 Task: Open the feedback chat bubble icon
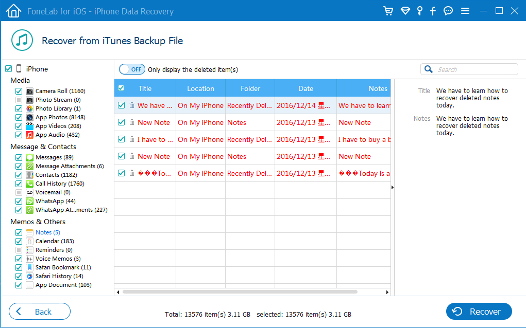coord(448,11)
